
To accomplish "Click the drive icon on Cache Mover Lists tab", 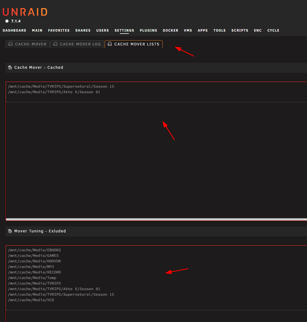I will [109, 44].
